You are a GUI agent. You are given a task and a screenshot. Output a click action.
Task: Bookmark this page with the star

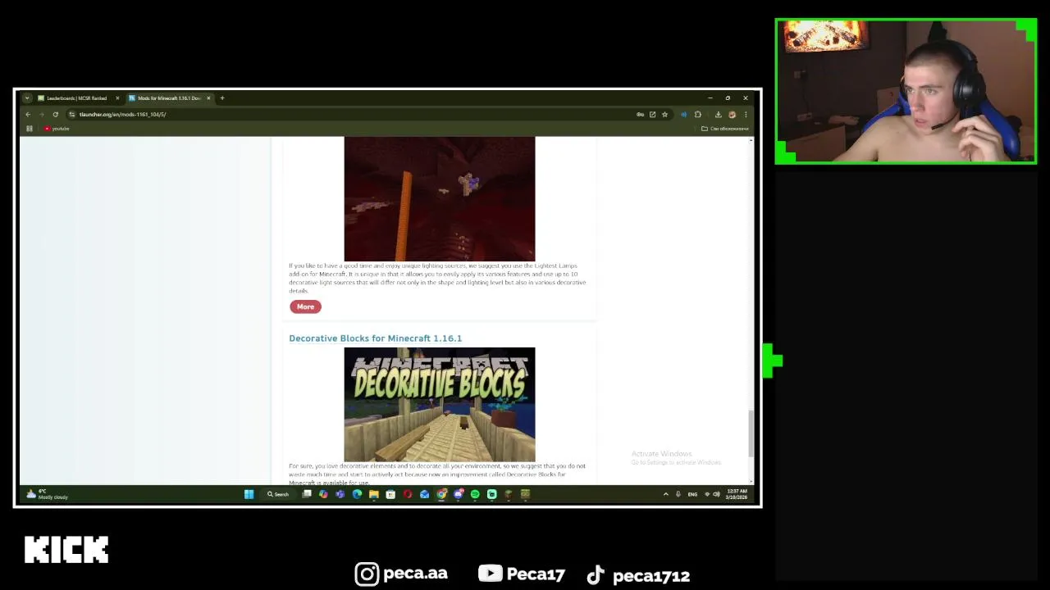tap(664, 115)
